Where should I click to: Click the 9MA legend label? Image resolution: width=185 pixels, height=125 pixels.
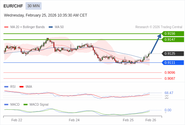point(29,87)
